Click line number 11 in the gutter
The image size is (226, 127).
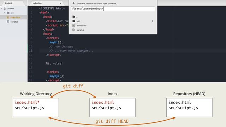[x=31, y=51]
